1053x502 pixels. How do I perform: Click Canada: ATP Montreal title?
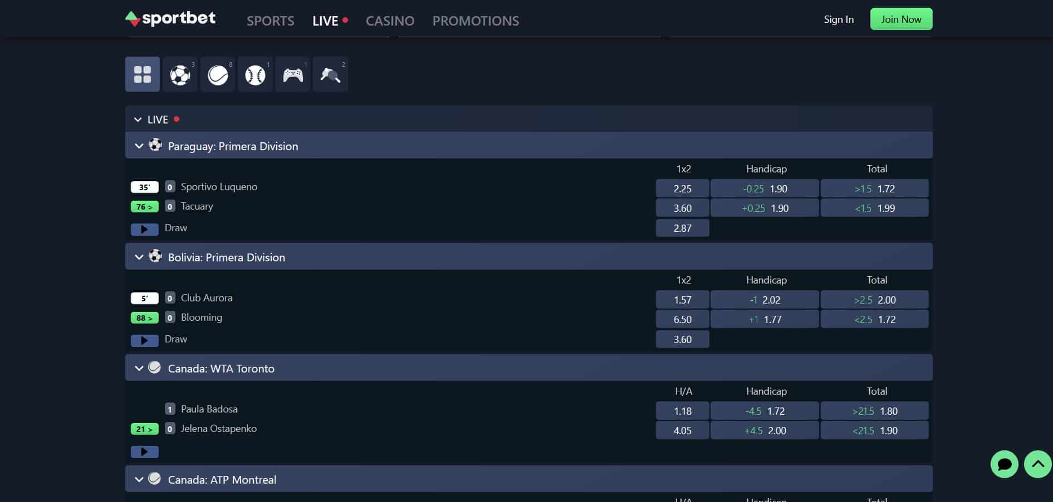tap(222, 480)
